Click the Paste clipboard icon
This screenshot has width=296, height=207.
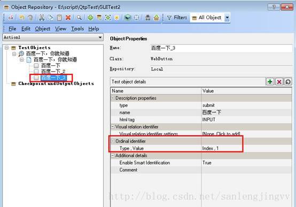coord(59,18)
